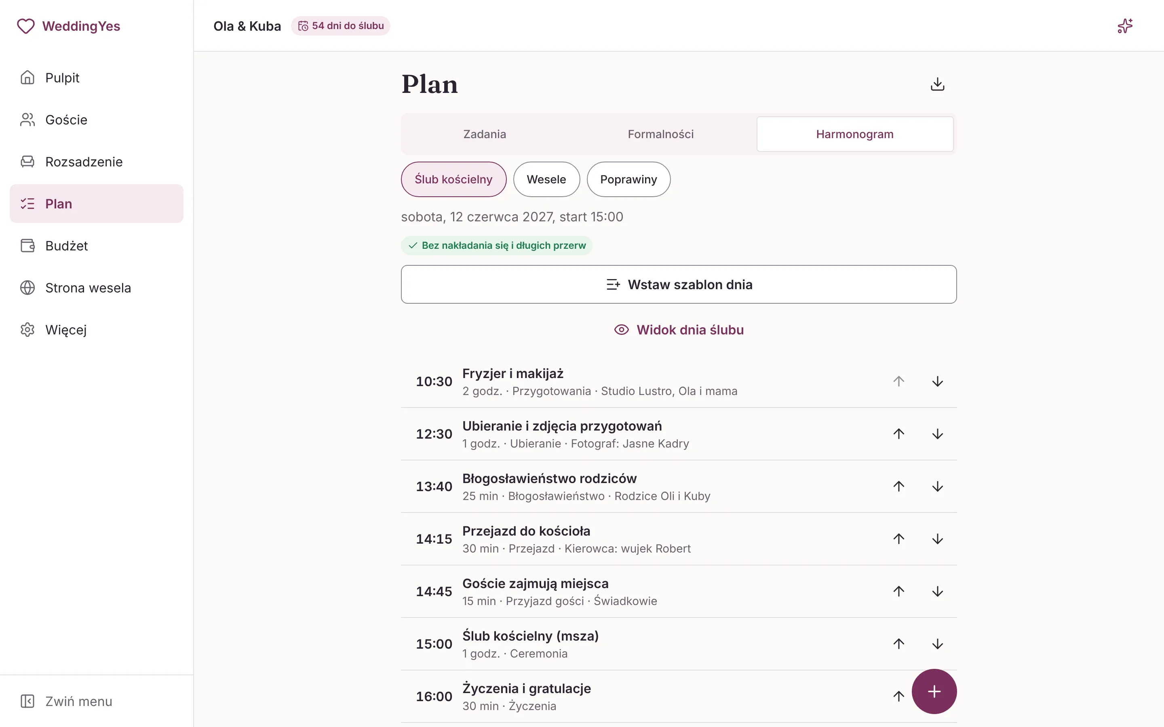Switch to the Formalności tab
This screenshot has height=727, width=1164.
coord(660,134)
